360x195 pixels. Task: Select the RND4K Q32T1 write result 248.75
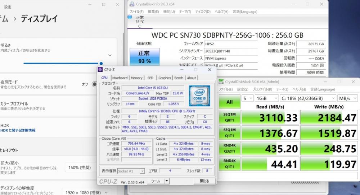(329, 148)
